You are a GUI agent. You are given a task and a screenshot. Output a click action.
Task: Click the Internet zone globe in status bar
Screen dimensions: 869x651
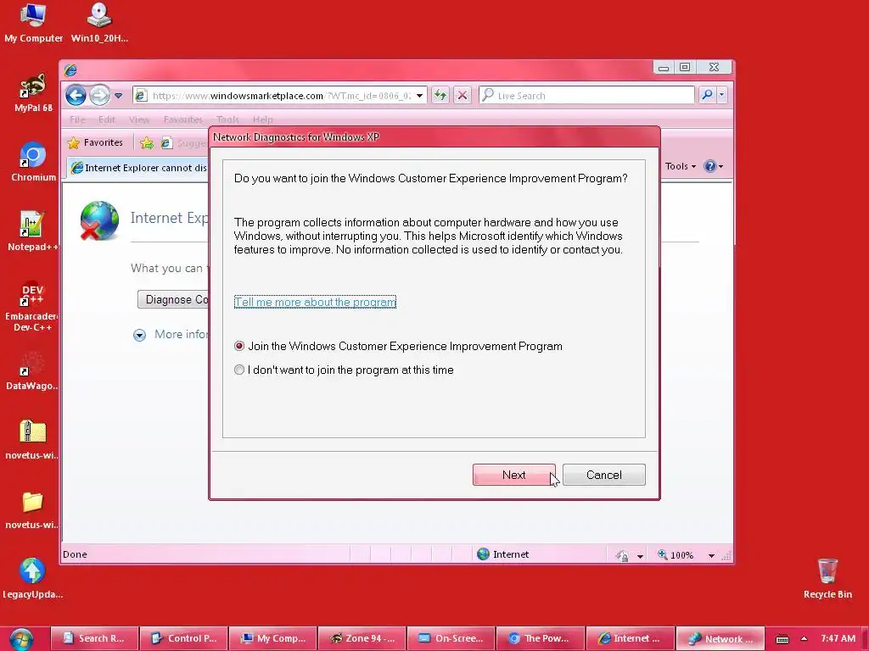pyautogui.click(x=483, y=554)
